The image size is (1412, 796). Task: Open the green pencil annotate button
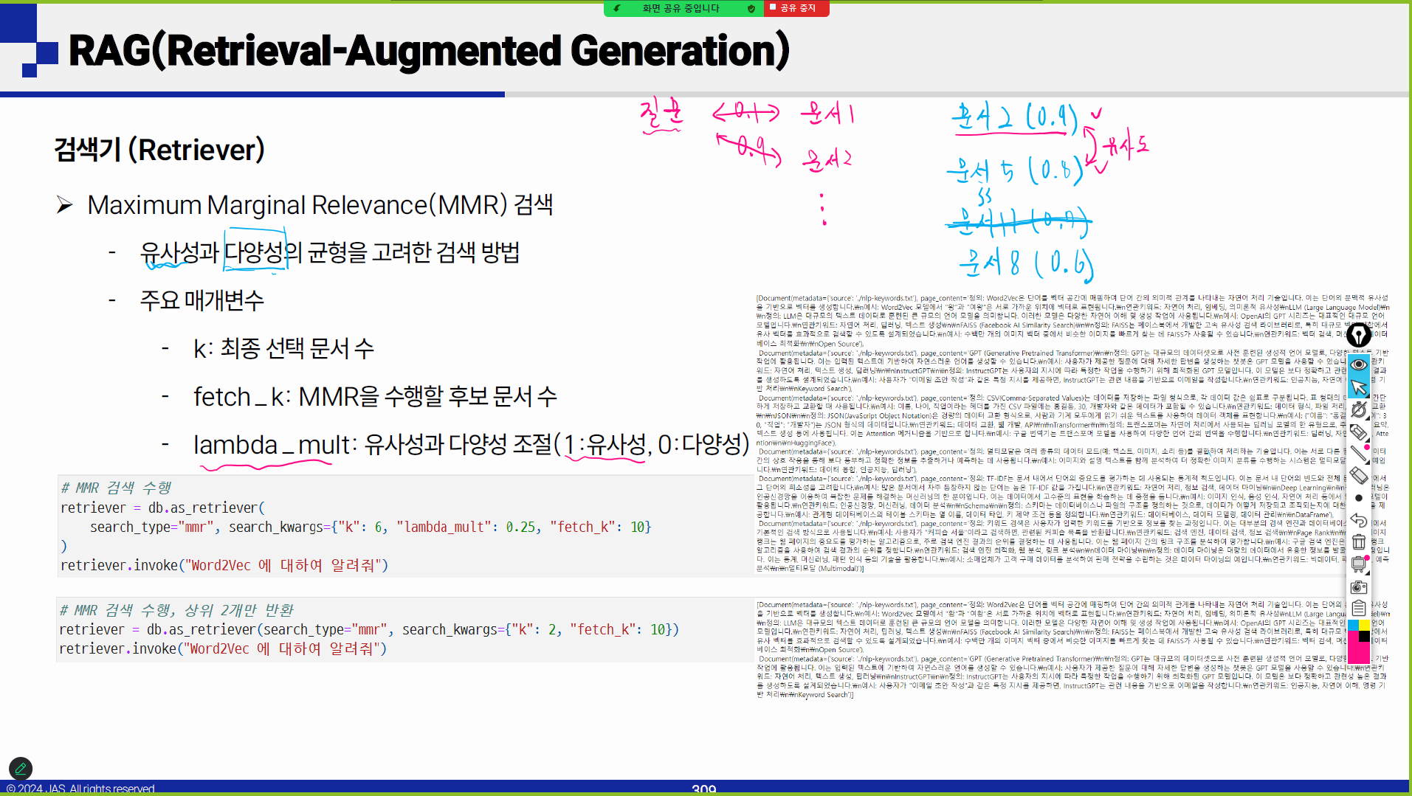click(21, 768)
